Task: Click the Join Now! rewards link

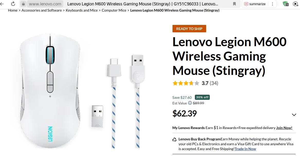Action: point(284,128)
